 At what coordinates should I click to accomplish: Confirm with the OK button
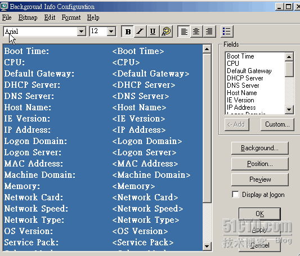259,214
